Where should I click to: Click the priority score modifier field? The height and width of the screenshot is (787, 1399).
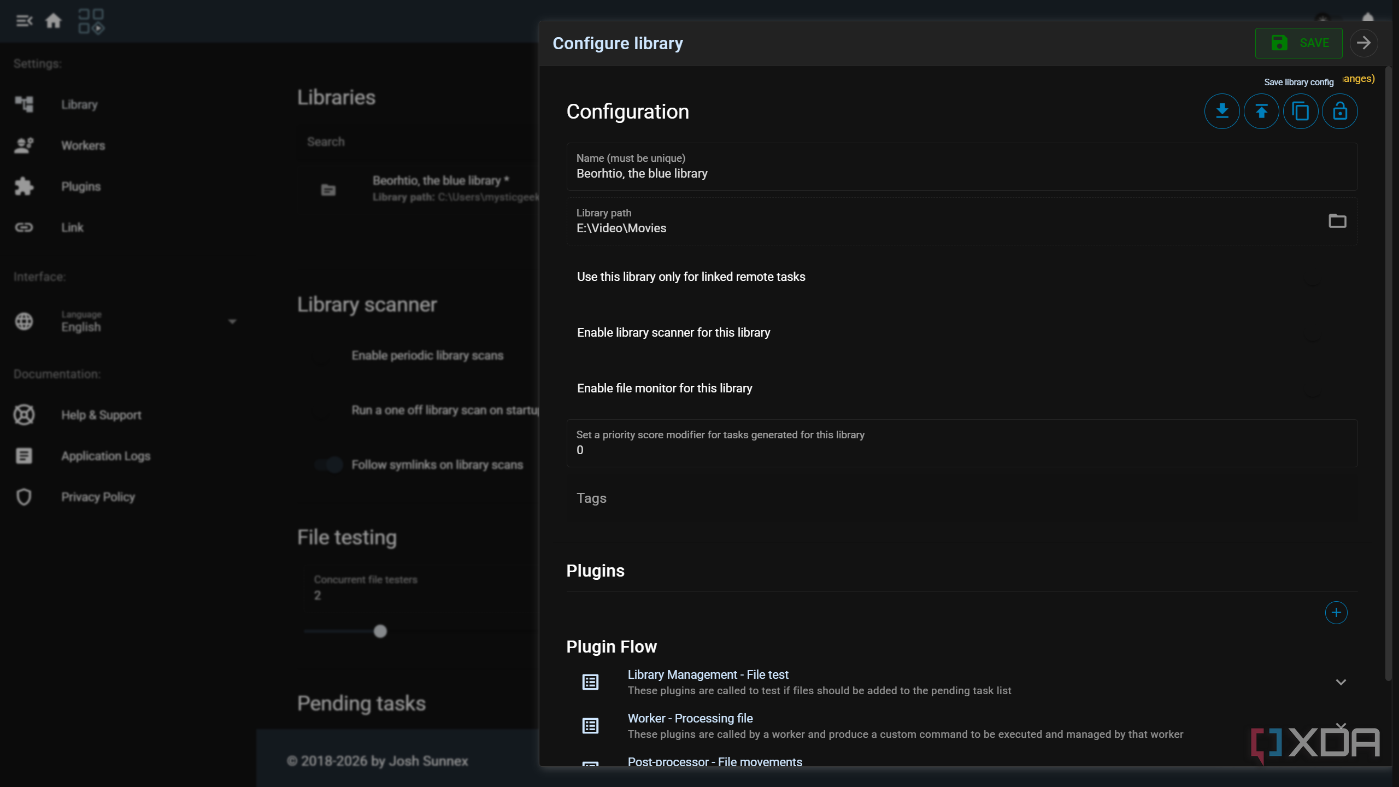pos(962,443)
